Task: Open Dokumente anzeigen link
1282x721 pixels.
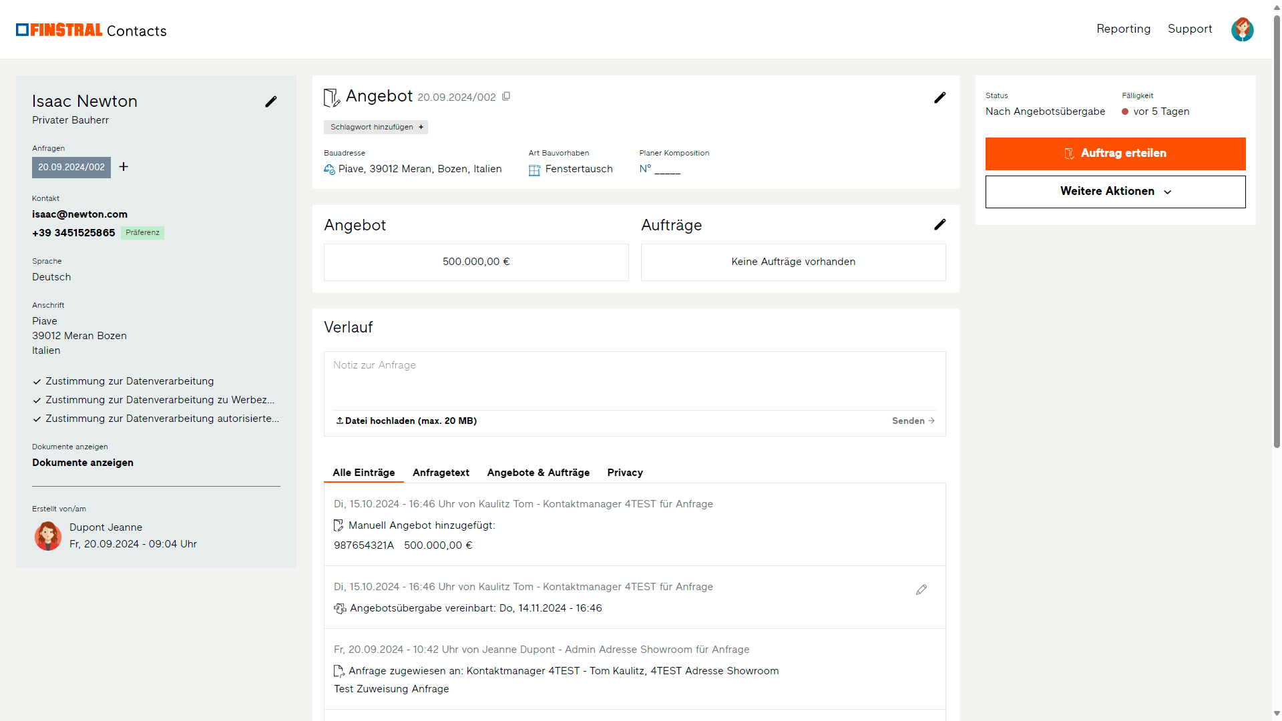Action: point(83,463)
